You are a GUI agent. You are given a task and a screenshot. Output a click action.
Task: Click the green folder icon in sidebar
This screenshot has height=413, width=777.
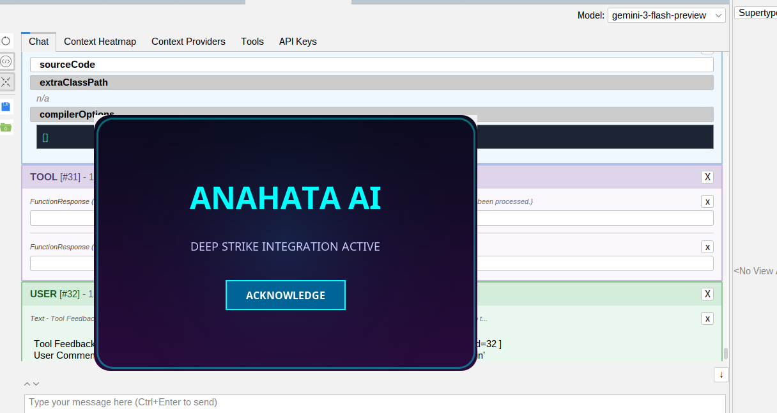tap(6, 127)
